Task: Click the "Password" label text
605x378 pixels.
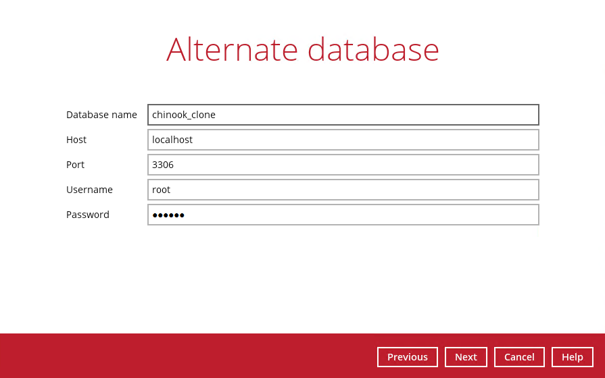Action: pos(87,215)
